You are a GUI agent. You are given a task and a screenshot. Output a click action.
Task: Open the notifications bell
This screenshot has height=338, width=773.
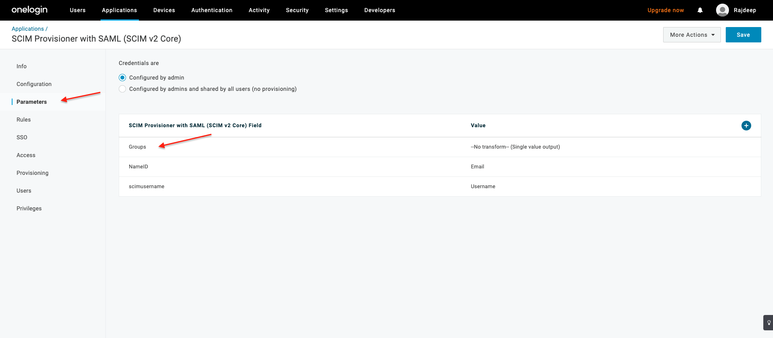coord(700,10)
